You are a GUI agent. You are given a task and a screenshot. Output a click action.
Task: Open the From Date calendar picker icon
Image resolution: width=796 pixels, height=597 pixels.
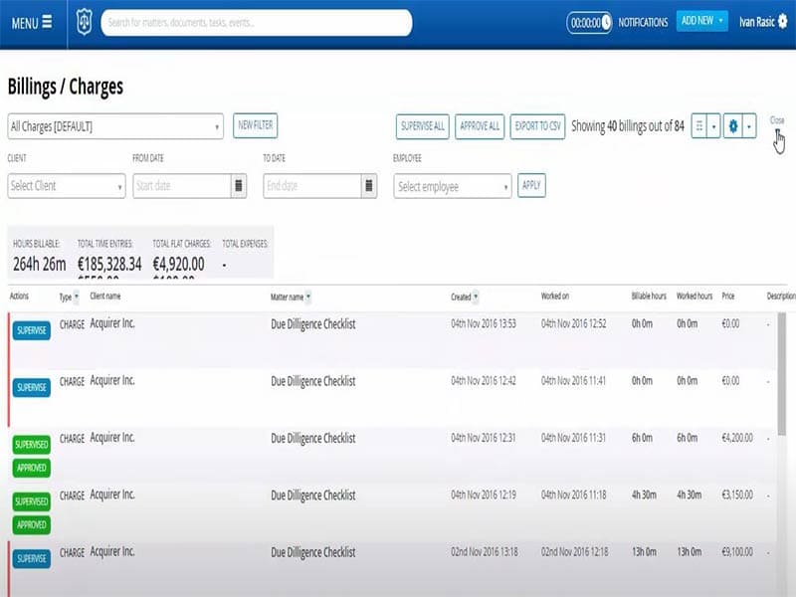[239, 186]
